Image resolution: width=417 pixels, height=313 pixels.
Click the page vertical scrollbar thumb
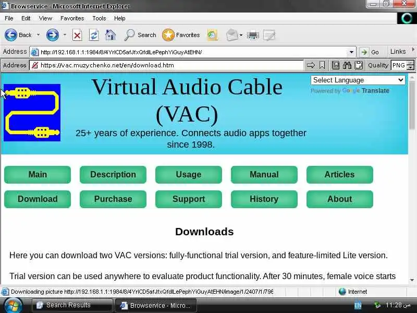412,105
